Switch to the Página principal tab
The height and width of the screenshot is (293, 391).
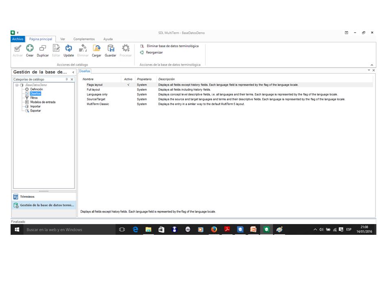click(x=41, y=39)
